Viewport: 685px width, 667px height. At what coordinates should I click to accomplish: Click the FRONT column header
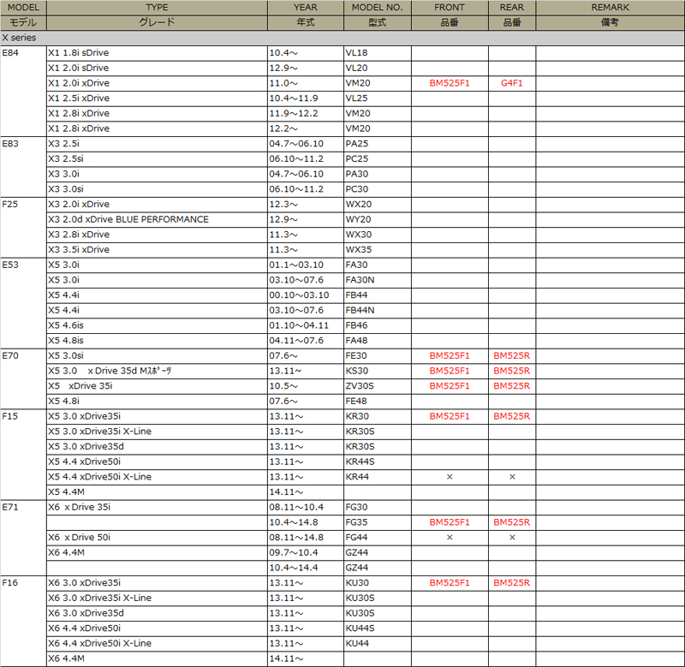pos(450,8)
